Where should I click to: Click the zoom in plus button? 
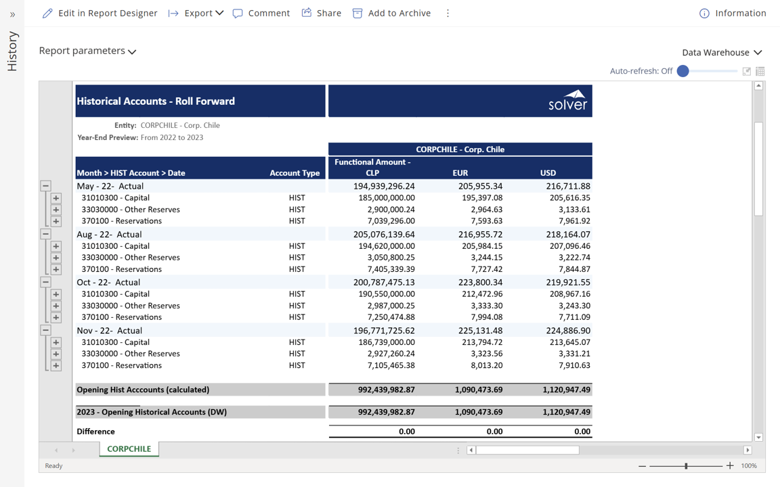pyautogui.click(x=730, y=465)
